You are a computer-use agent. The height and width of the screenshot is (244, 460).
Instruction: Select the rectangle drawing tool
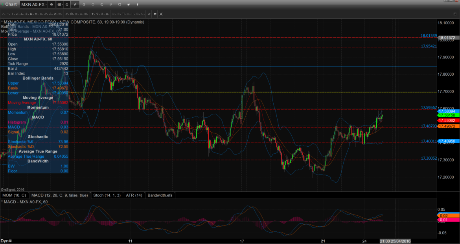[41, 14]
